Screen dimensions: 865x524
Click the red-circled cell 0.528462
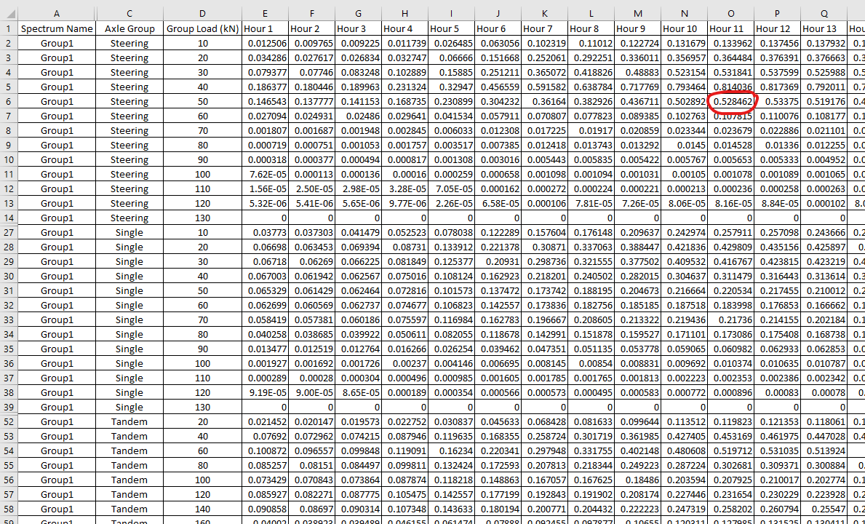tap(731, 101)
